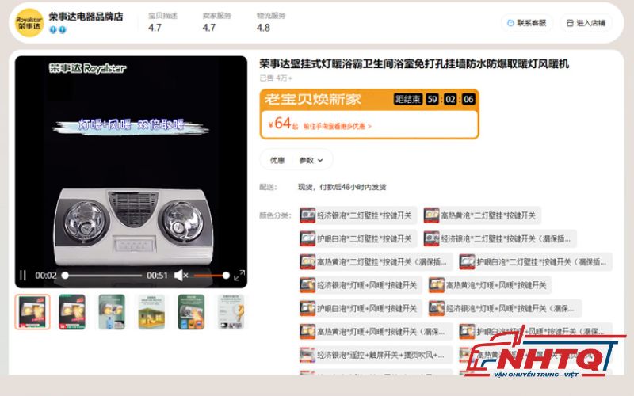Select 经济银泡*二灯壁挂*按键开关（漏保插 option

[x=500, y=239]
